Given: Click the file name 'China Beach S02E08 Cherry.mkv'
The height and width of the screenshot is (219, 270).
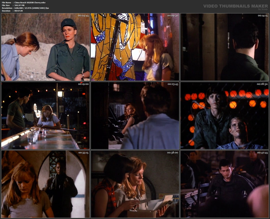Looking at the screenshot, I should [x=30, y=2].
